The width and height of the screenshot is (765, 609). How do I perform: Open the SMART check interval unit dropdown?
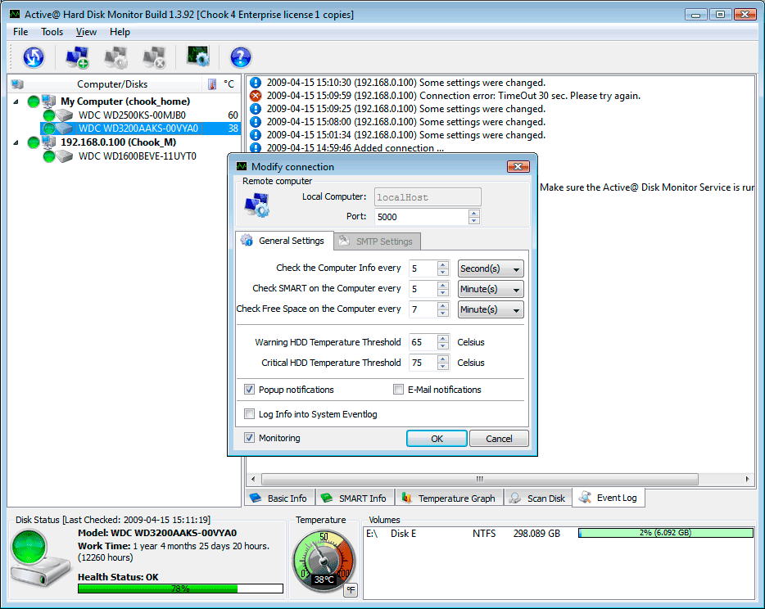[491, 289]
